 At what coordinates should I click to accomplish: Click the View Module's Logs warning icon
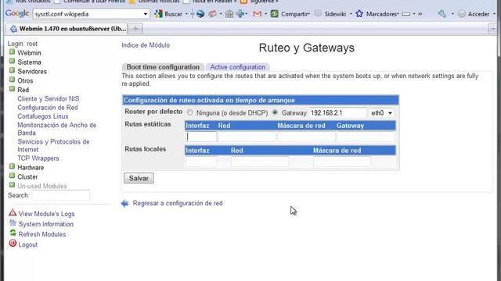tap(13, 212)
